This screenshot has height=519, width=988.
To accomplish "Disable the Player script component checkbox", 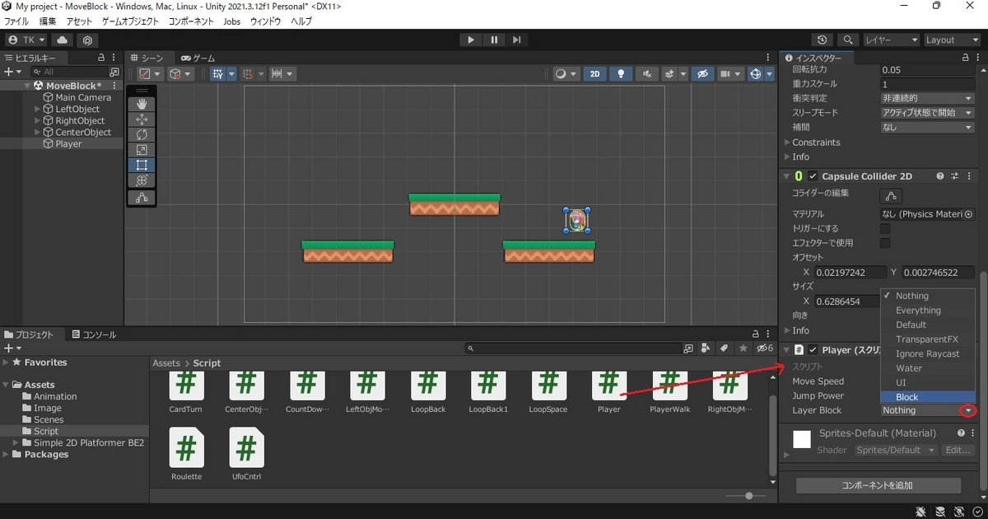I will pyautogui.click(x=813, y=349).
